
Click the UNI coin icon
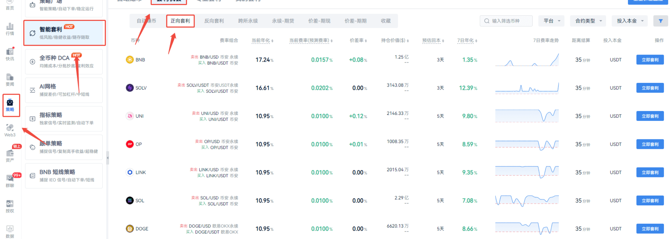click(x=130, y=116)
